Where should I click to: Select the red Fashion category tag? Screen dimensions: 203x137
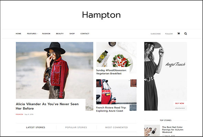point(19,114)
